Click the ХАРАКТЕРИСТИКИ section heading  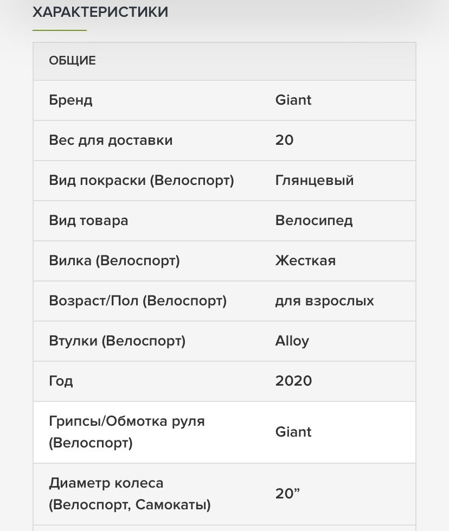tap(100, 12)
